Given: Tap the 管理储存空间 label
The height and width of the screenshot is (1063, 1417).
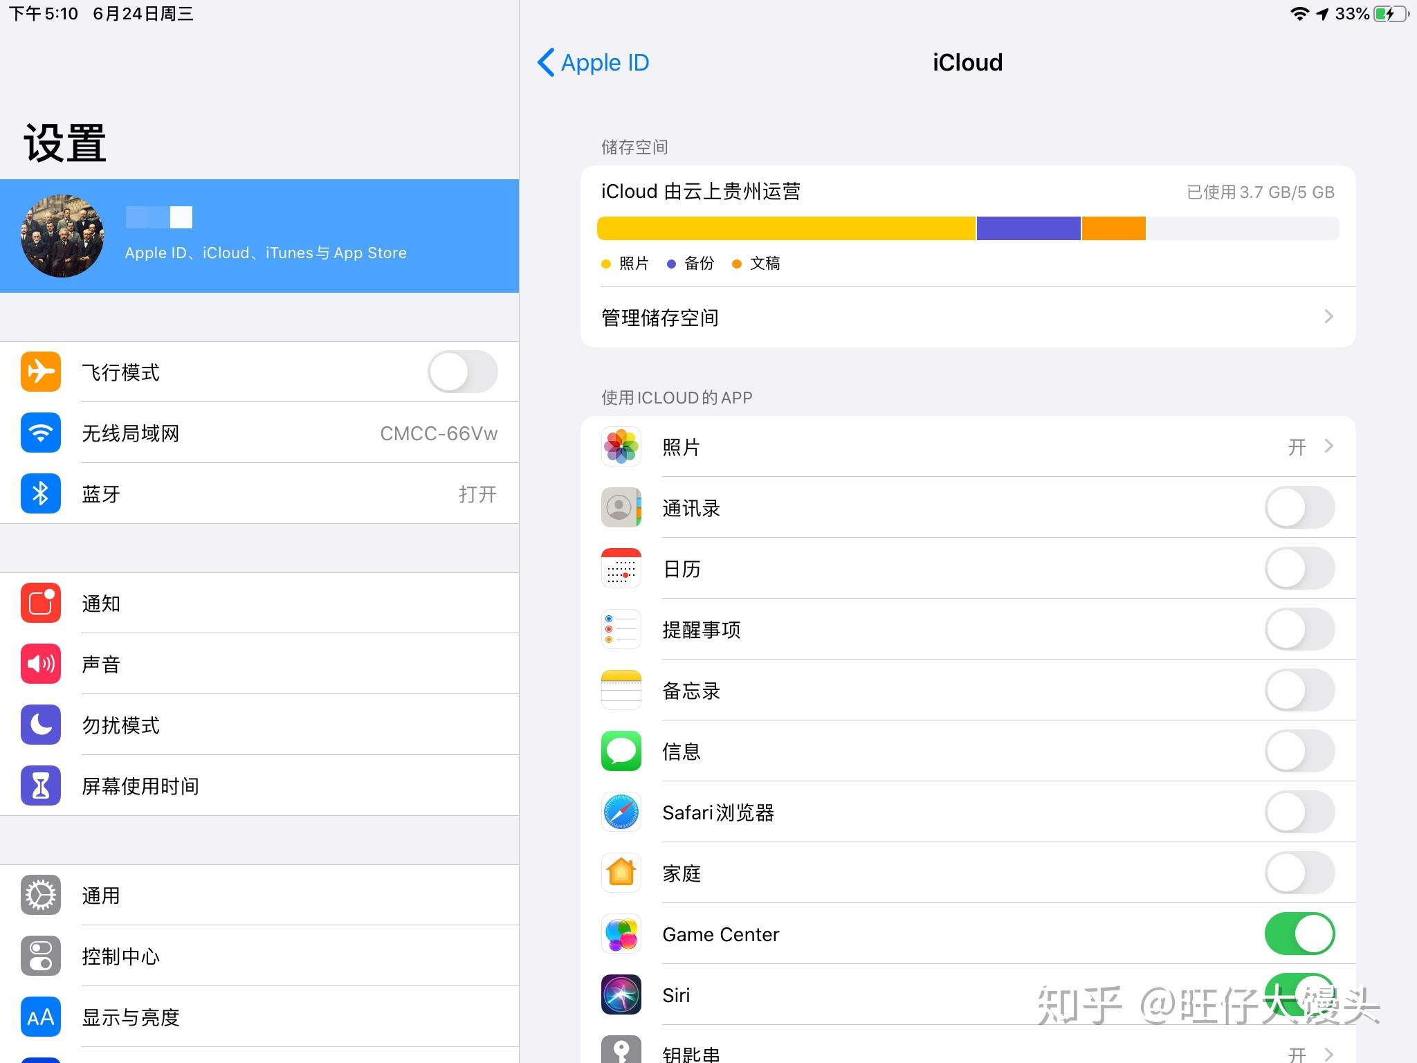Looking at the screenshot, I should click(660, 318).
